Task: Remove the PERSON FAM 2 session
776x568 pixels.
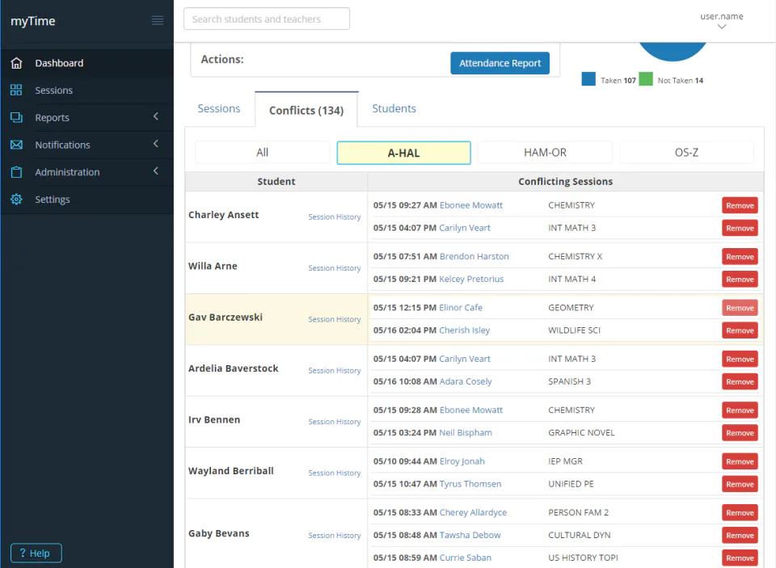Action: pos(740,512)
